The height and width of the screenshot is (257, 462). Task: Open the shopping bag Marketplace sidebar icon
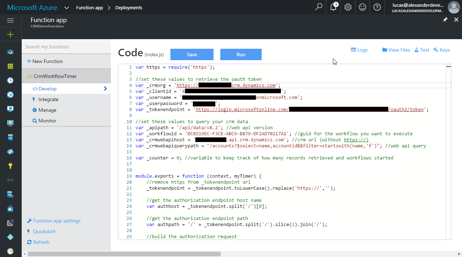tap(10, 209)
